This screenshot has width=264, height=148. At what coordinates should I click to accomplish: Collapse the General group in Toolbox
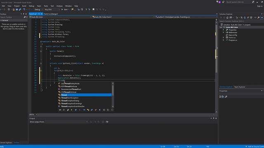[1, 20]
